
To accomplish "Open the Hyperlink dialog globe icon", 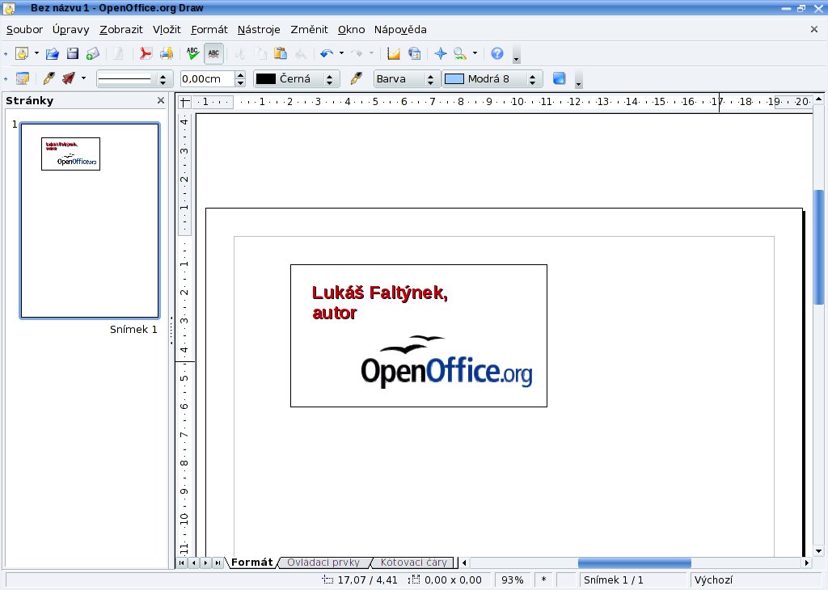I will [415, 53].
